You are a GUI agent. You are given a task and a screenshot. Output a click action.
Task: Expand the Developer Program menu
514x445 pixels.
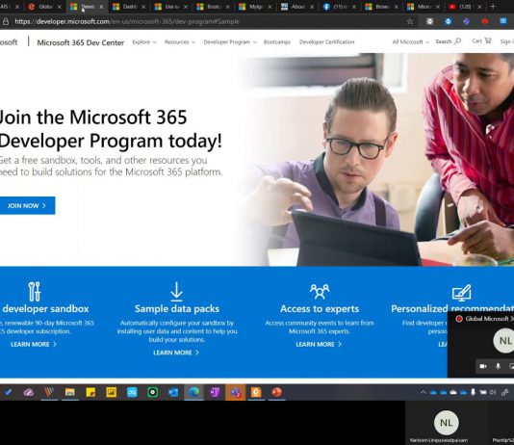[x=230, y=42]
